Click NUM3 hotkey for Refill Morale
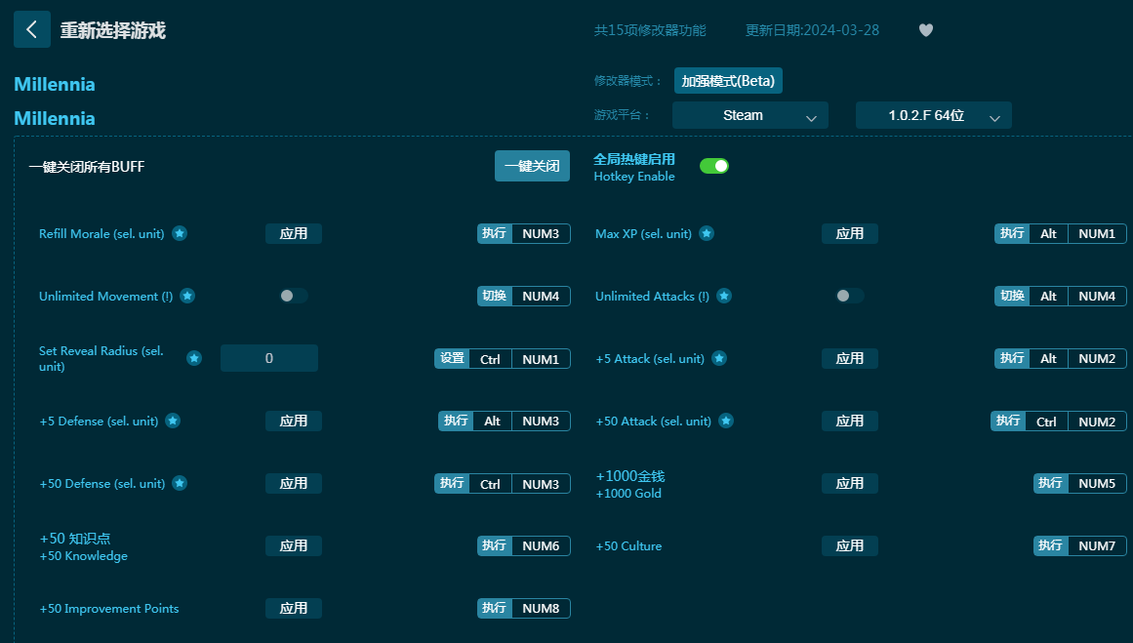 coord(541,233)
